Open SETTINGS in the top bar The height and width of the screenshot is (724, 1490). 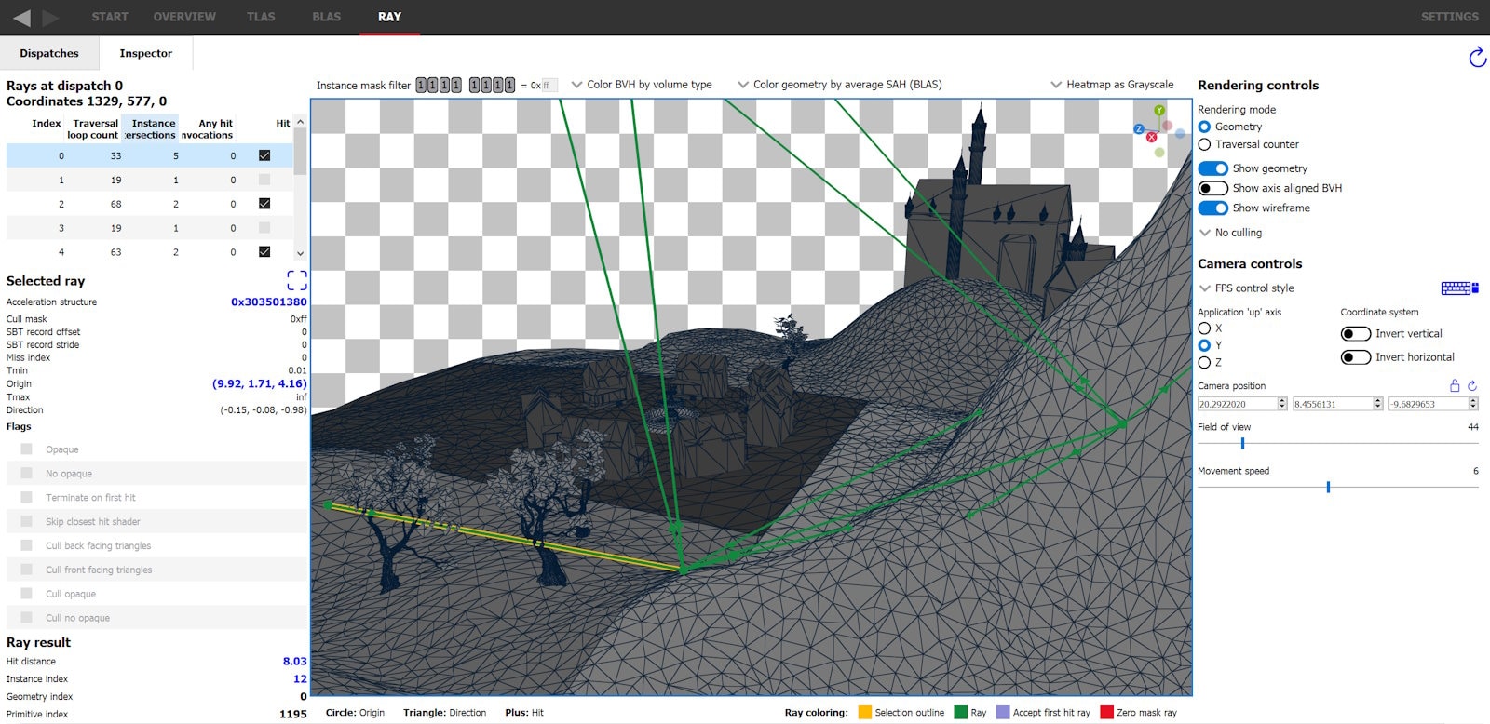(x=1449, y=17)
